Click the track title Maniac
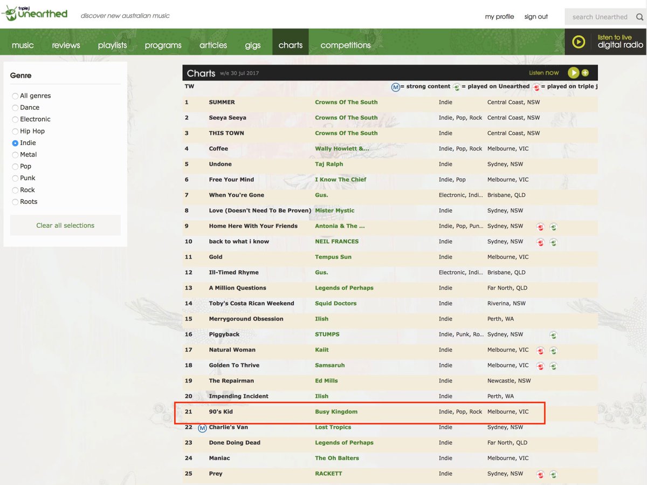Image resolution: width=647 pixels, height=485 pixels. click(x=219, y=458)
